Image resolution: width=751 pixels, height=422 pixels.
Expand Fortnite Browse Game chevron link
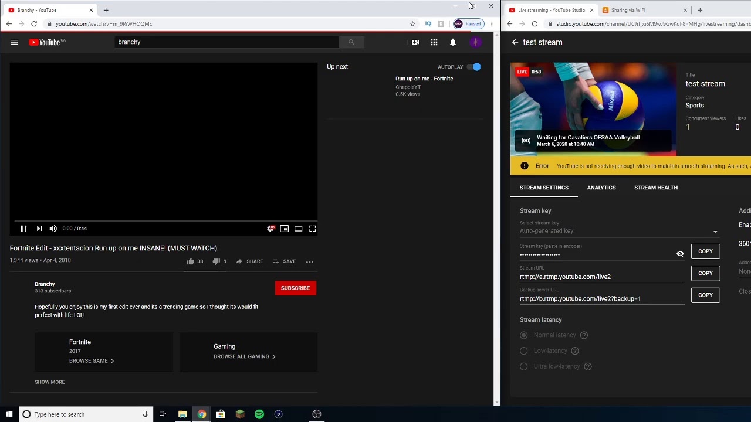pyautogui.click(x=92, y=361)
